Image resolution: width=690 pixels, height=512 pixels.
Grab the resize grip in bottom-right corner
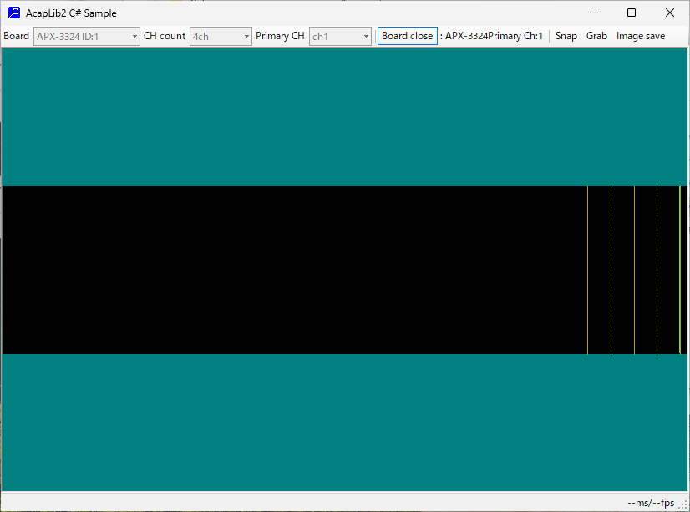(682, 504)
